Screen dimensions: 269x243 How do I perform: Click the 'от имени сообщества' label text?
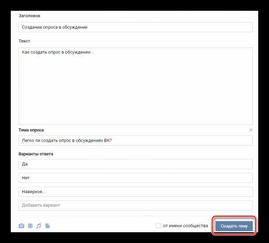(x=186, y=226)
